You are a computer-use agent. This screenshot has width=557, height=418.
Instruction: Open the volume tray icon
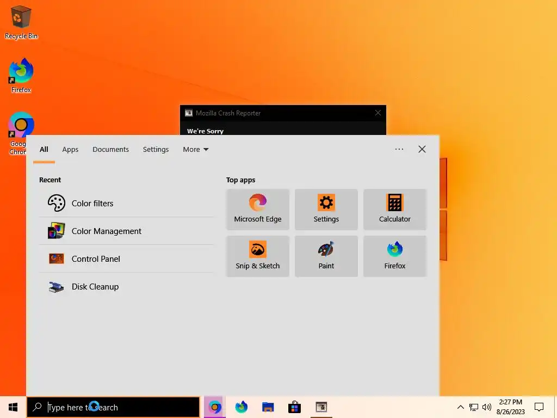pos(487,407)
